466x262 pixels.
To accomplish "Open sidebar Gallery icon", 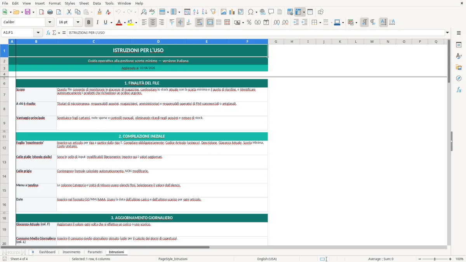I will pyautogui.click(x=459, y=67).
